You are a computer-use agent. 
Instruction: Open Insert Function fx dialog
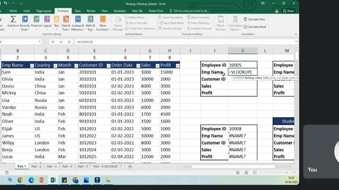pyautogui.click(x=69, y=42)
